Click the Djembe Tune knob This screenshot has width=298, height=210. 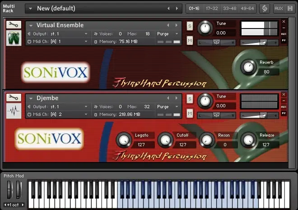205,101
